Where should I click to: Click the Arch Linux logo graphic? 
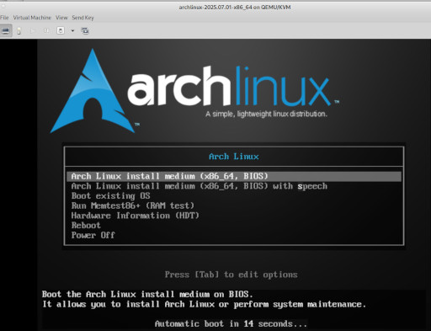[x=194, y=91]
